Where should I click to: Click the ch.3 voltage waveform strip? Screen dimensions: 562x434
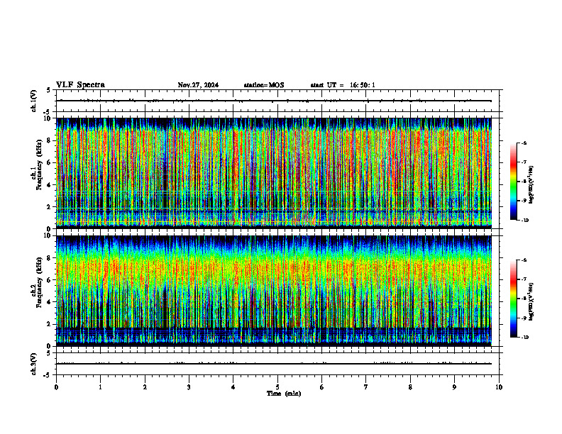click(277, 364)
